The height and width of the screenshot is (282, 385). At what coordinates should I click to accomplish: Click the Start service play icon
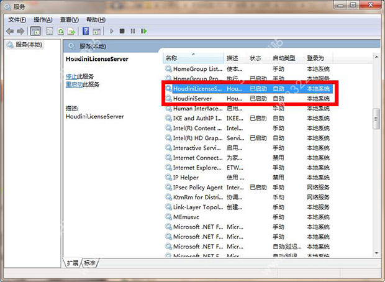point(112,31)
